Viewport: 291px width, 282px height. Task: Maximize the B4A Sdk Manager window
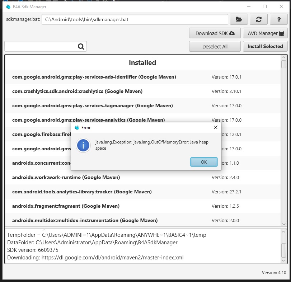(265, 6)
